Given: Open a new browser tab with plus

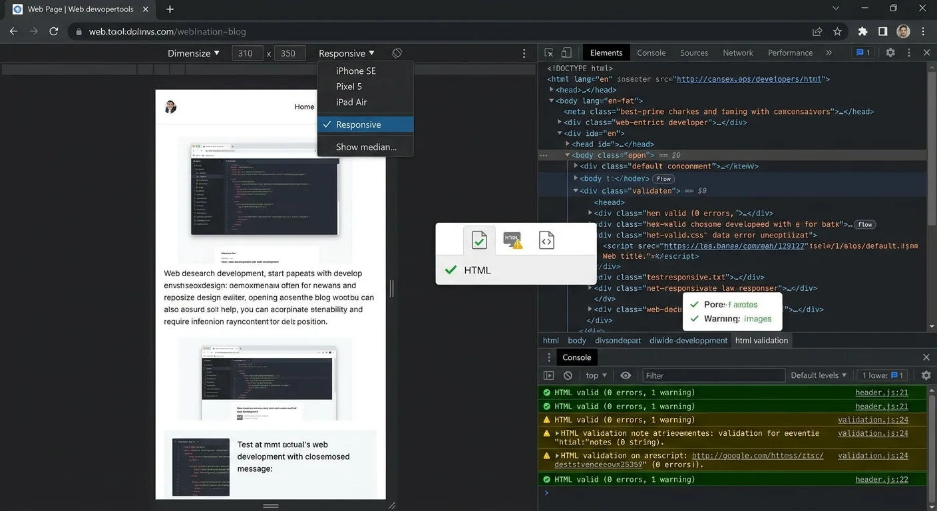Looking at the screenshot, I should point(170,9).
